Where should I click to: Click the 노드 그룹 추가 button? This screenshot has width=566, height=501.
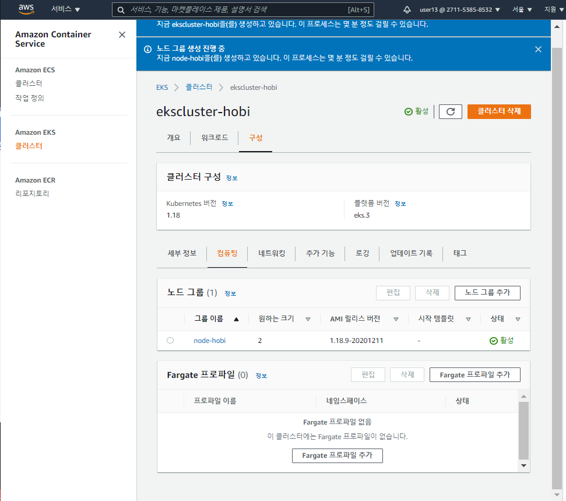click(x=487, y=293)
